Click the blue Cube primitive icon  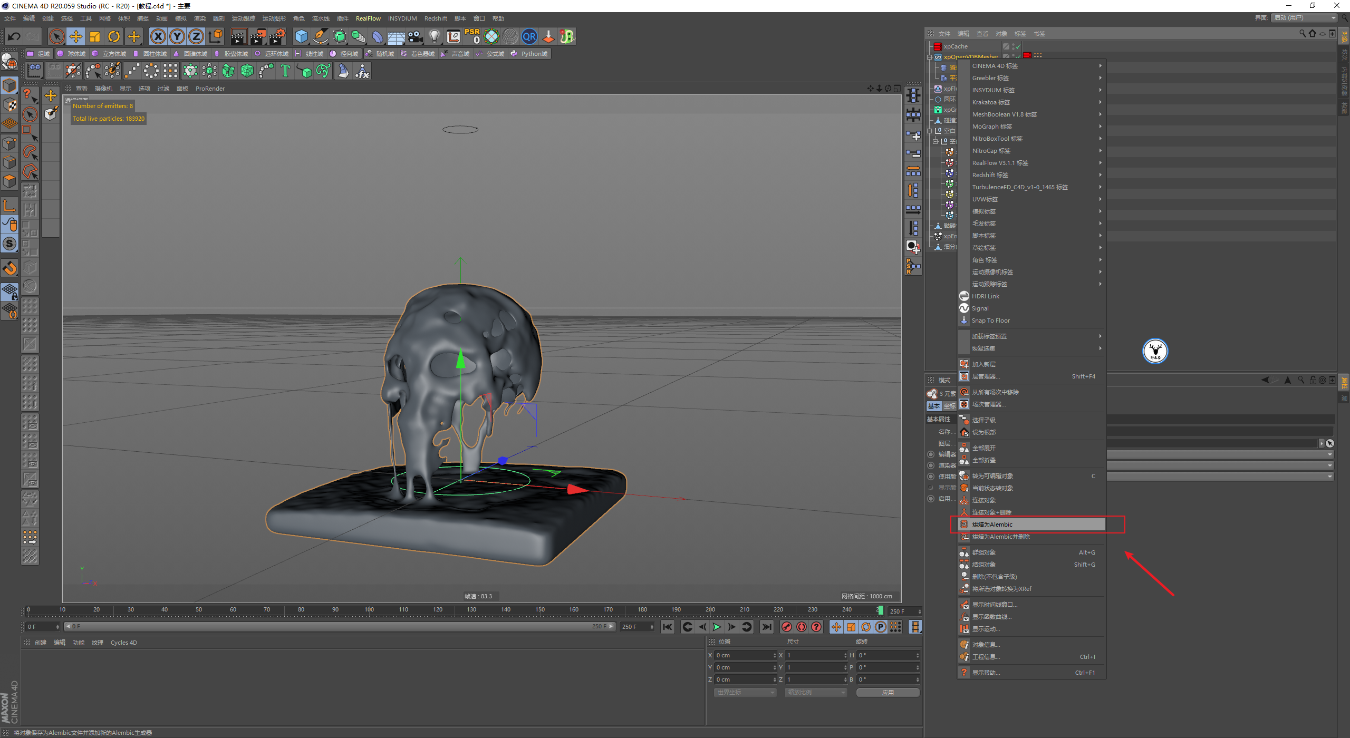pyautogui.click(x=301, y=36)
